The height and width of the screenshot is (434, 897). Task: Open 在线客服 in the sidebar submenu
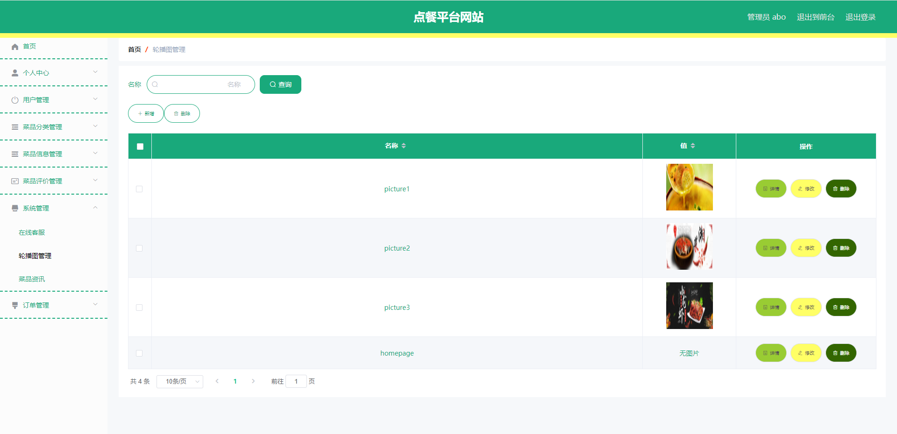[32, 232]
